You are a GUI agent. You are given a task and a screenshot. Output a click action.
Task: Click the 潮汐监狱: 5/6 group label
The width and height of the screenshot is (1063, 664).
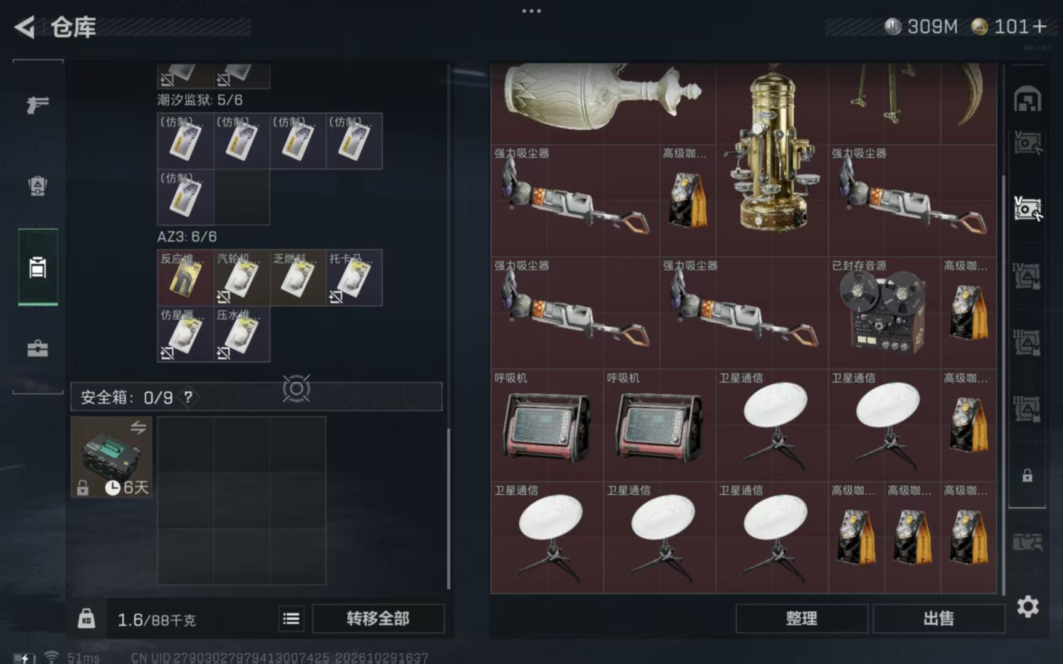[x=200, y=100]
